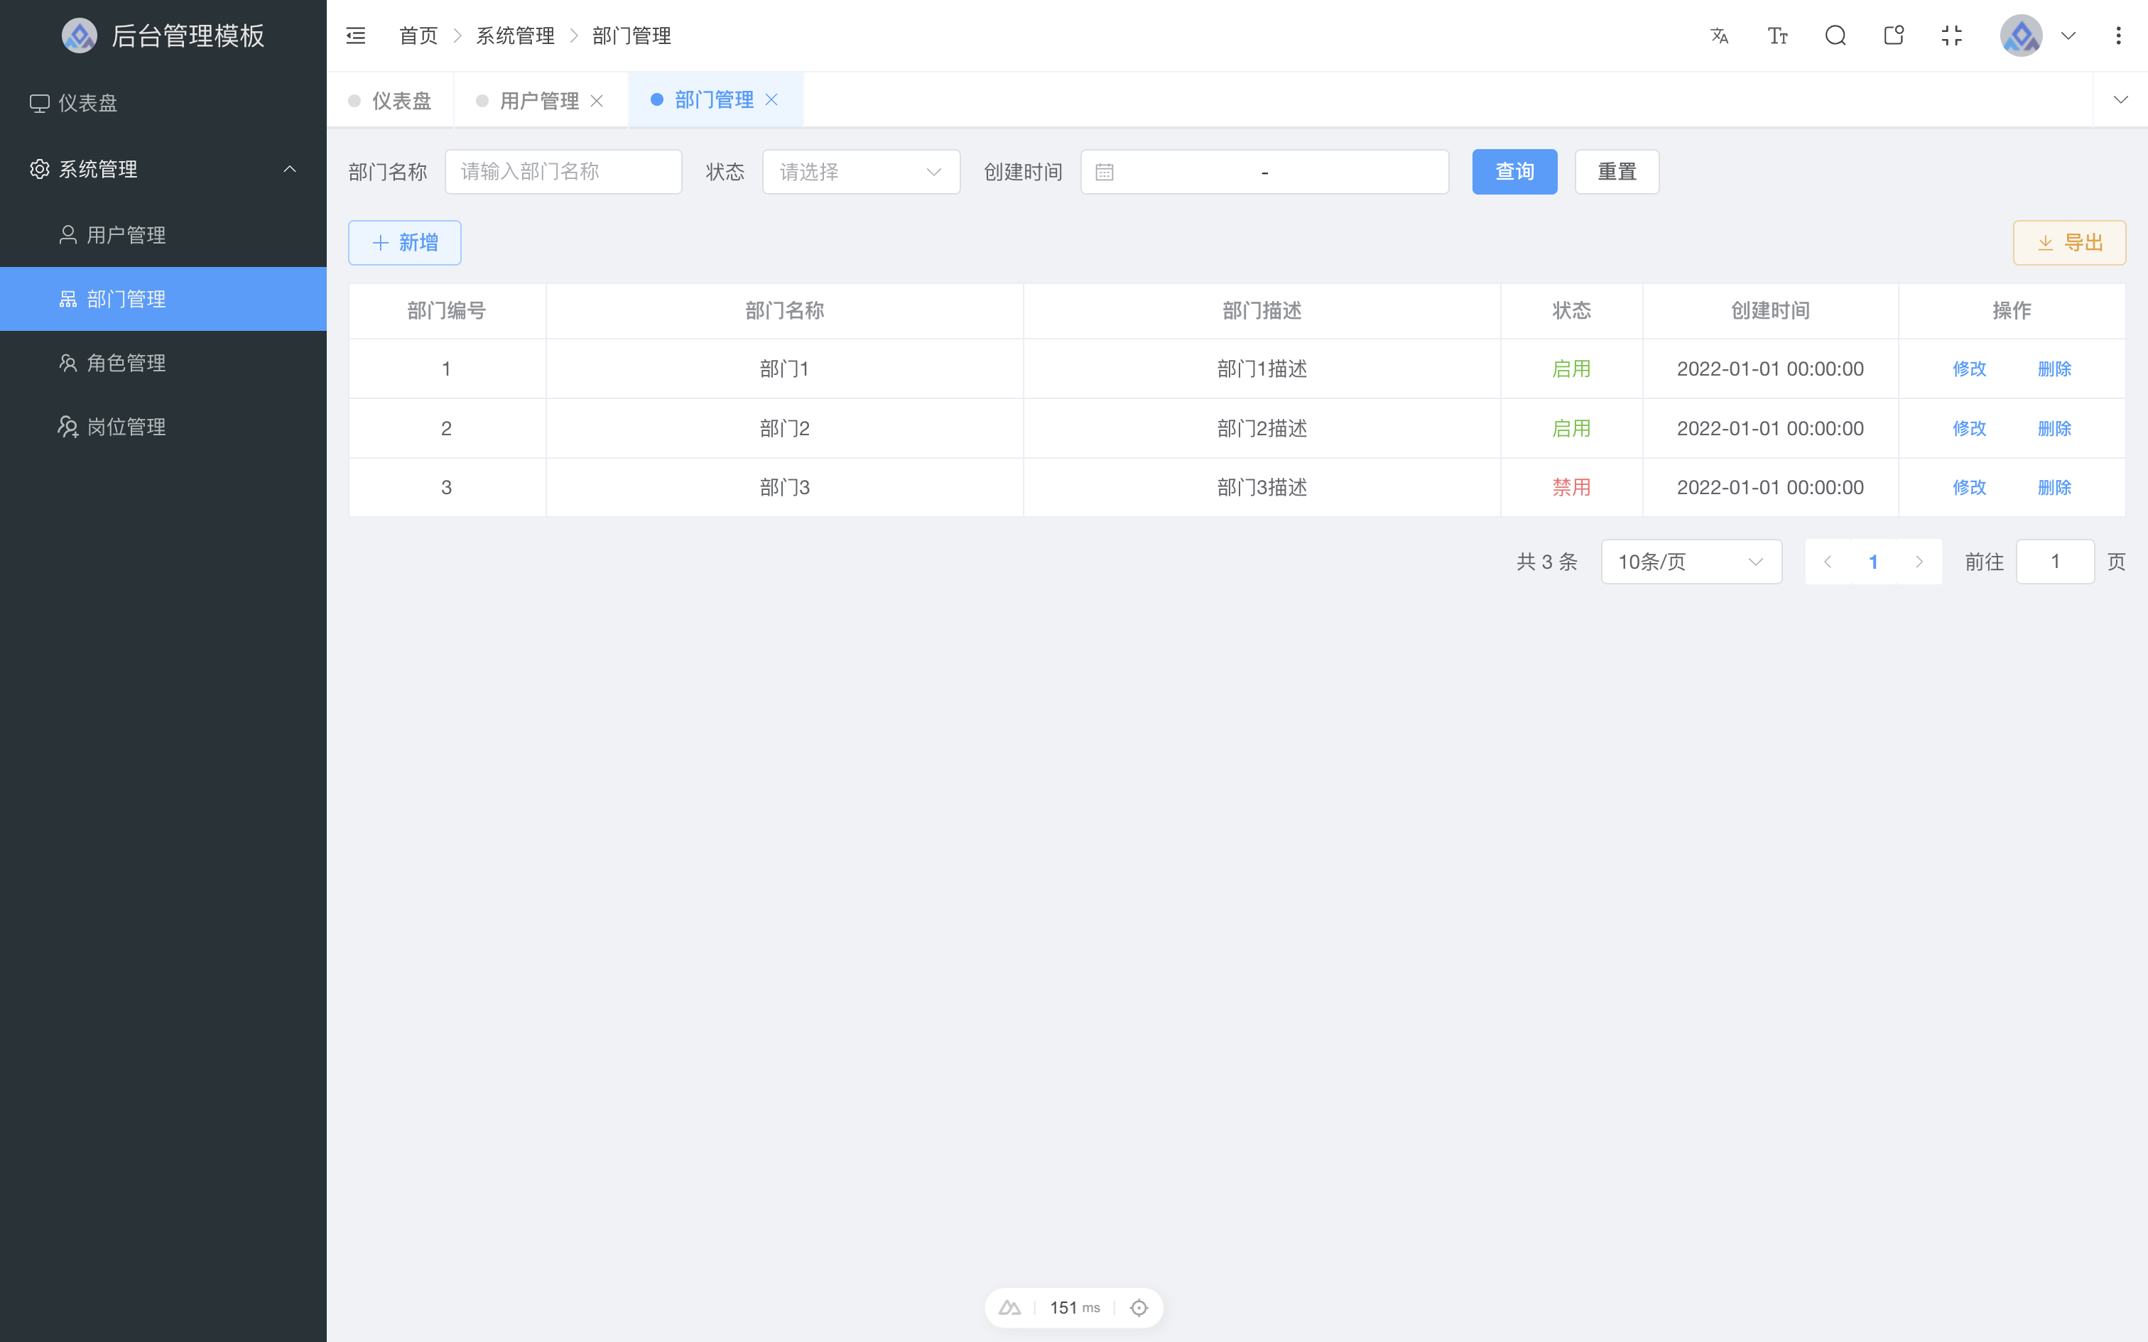The height and width of the screenshot is (1342, 2148).
Task: Exit fullscreen via the compress icon
Action: pos(1952,36)
